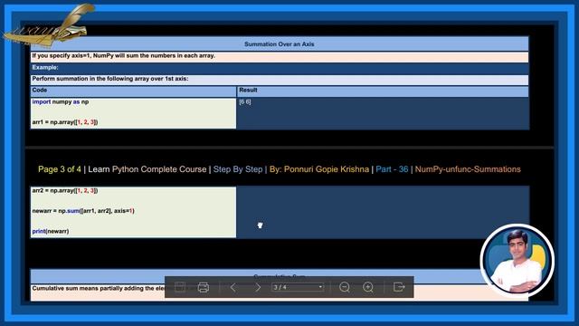Click 'Step By Step' in the footer
The image size is (579, 326).
tap(238, 169)
